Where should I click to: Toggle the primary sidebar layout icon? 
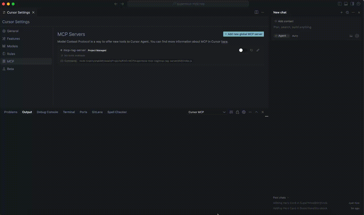[x=340, y=4]
